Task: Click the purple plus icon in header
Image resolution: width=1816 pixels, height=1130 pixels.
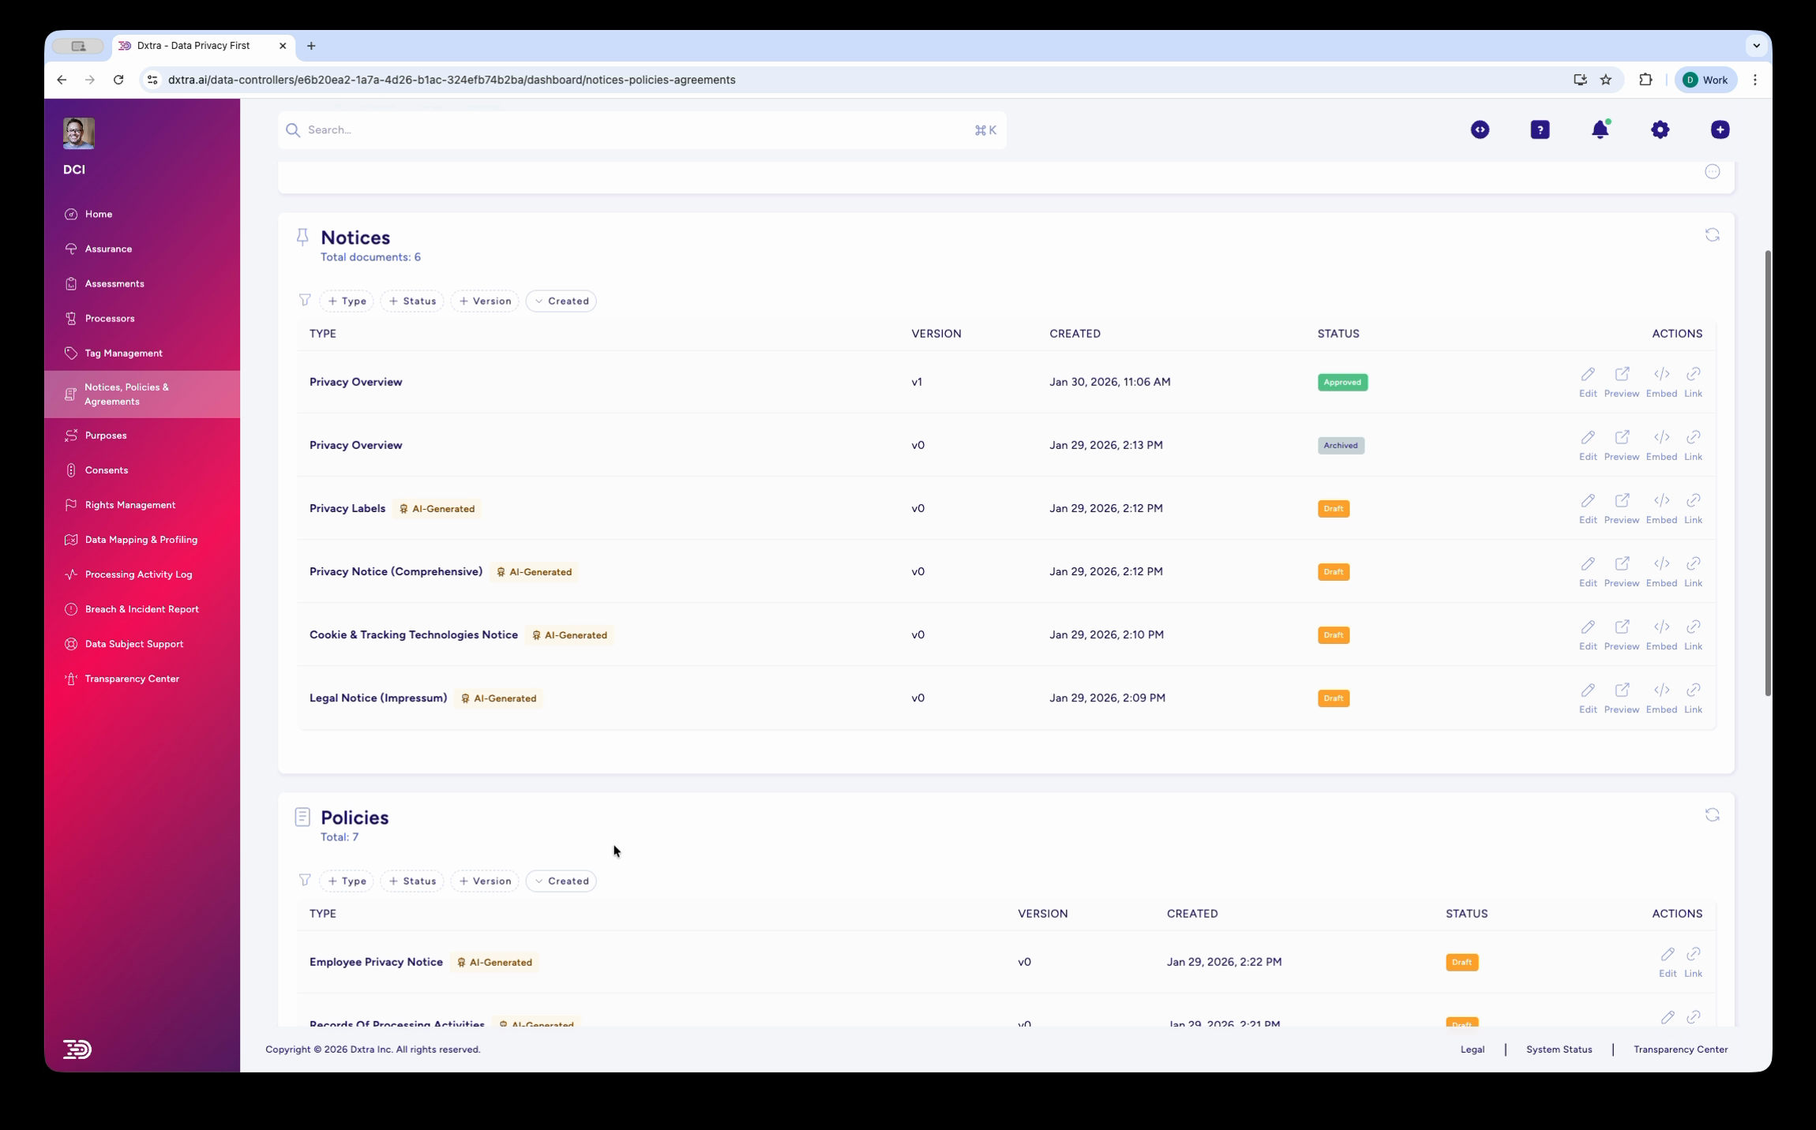Action: click(1720, 129)
